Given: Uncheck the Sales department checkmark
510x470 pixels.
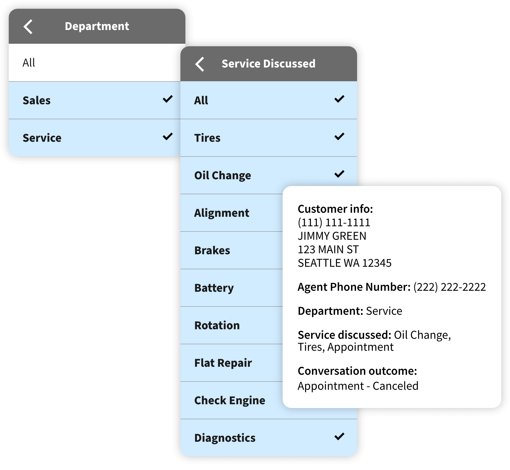Looking at the screenshot, I should [x=167, y=99].
